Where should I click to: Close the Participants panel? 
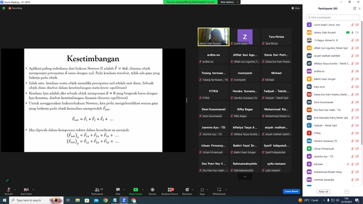(360, 8)
